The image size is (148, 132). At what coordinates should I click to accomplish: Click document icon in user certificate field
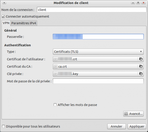[x=56, y=59]
